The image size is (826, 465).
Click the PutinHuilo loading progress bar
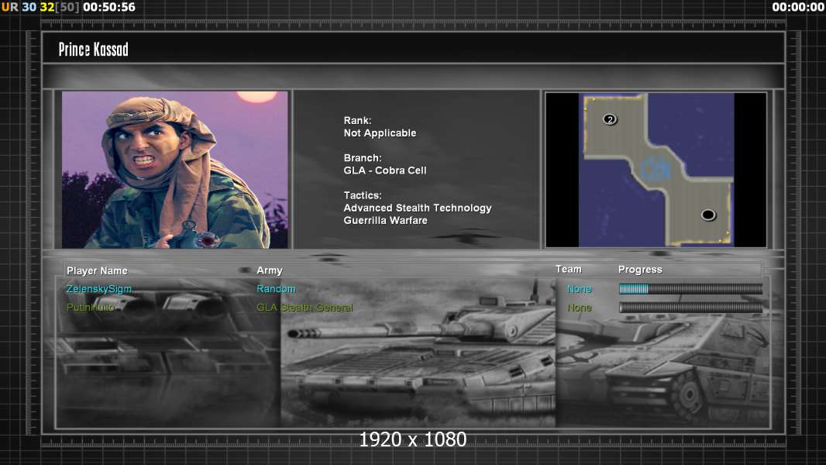690,308
